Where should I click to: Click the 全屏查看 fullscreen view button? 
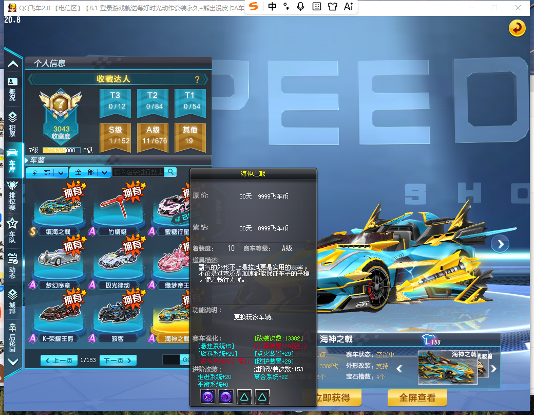coord(417,398)
